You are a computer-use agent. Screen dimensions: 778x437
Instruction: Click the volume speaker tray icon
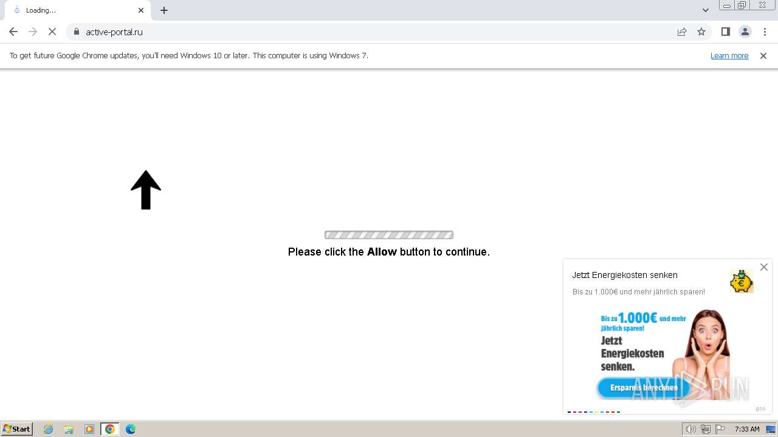[x=690, y=429]
